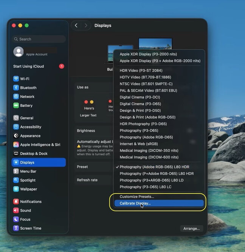Click the Arrange... button
Image resolution: width=245 pixels, height=252 pixels.
click(191, 229)
